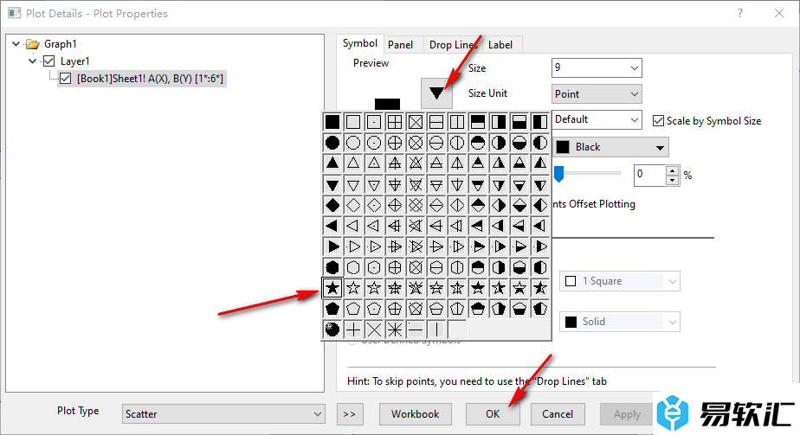This screenshot has width=800, height=435.
Task: Pick the solid hexagon symbol
Action: pyautogui.click(x=332, y=267)
